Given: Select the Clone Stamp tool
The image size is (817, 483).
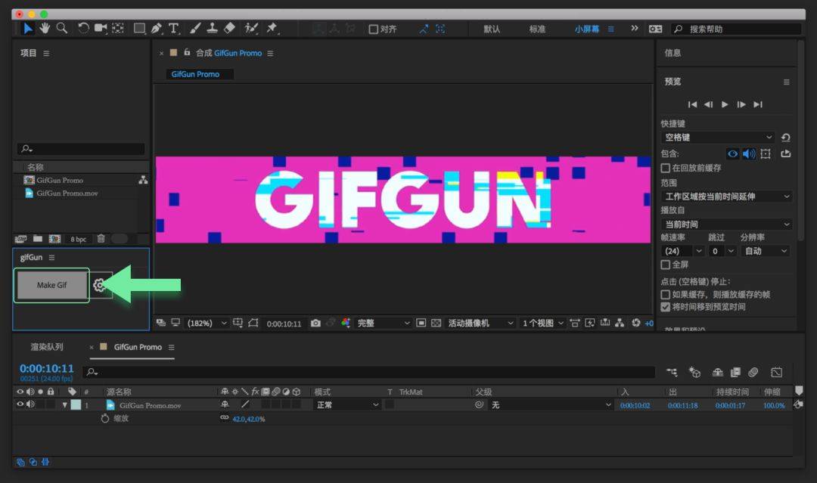Looking at the screenshot, I should (211, 29).
